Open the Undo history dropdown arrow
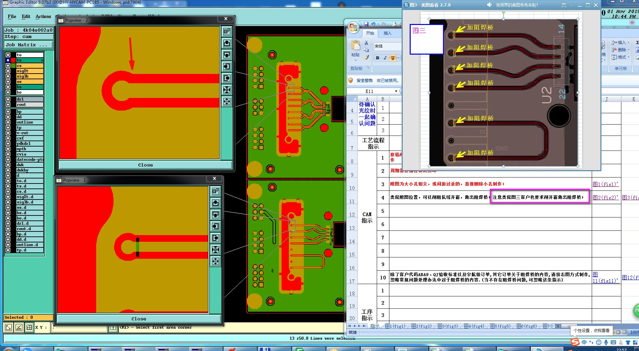 (x=378, y=24)
